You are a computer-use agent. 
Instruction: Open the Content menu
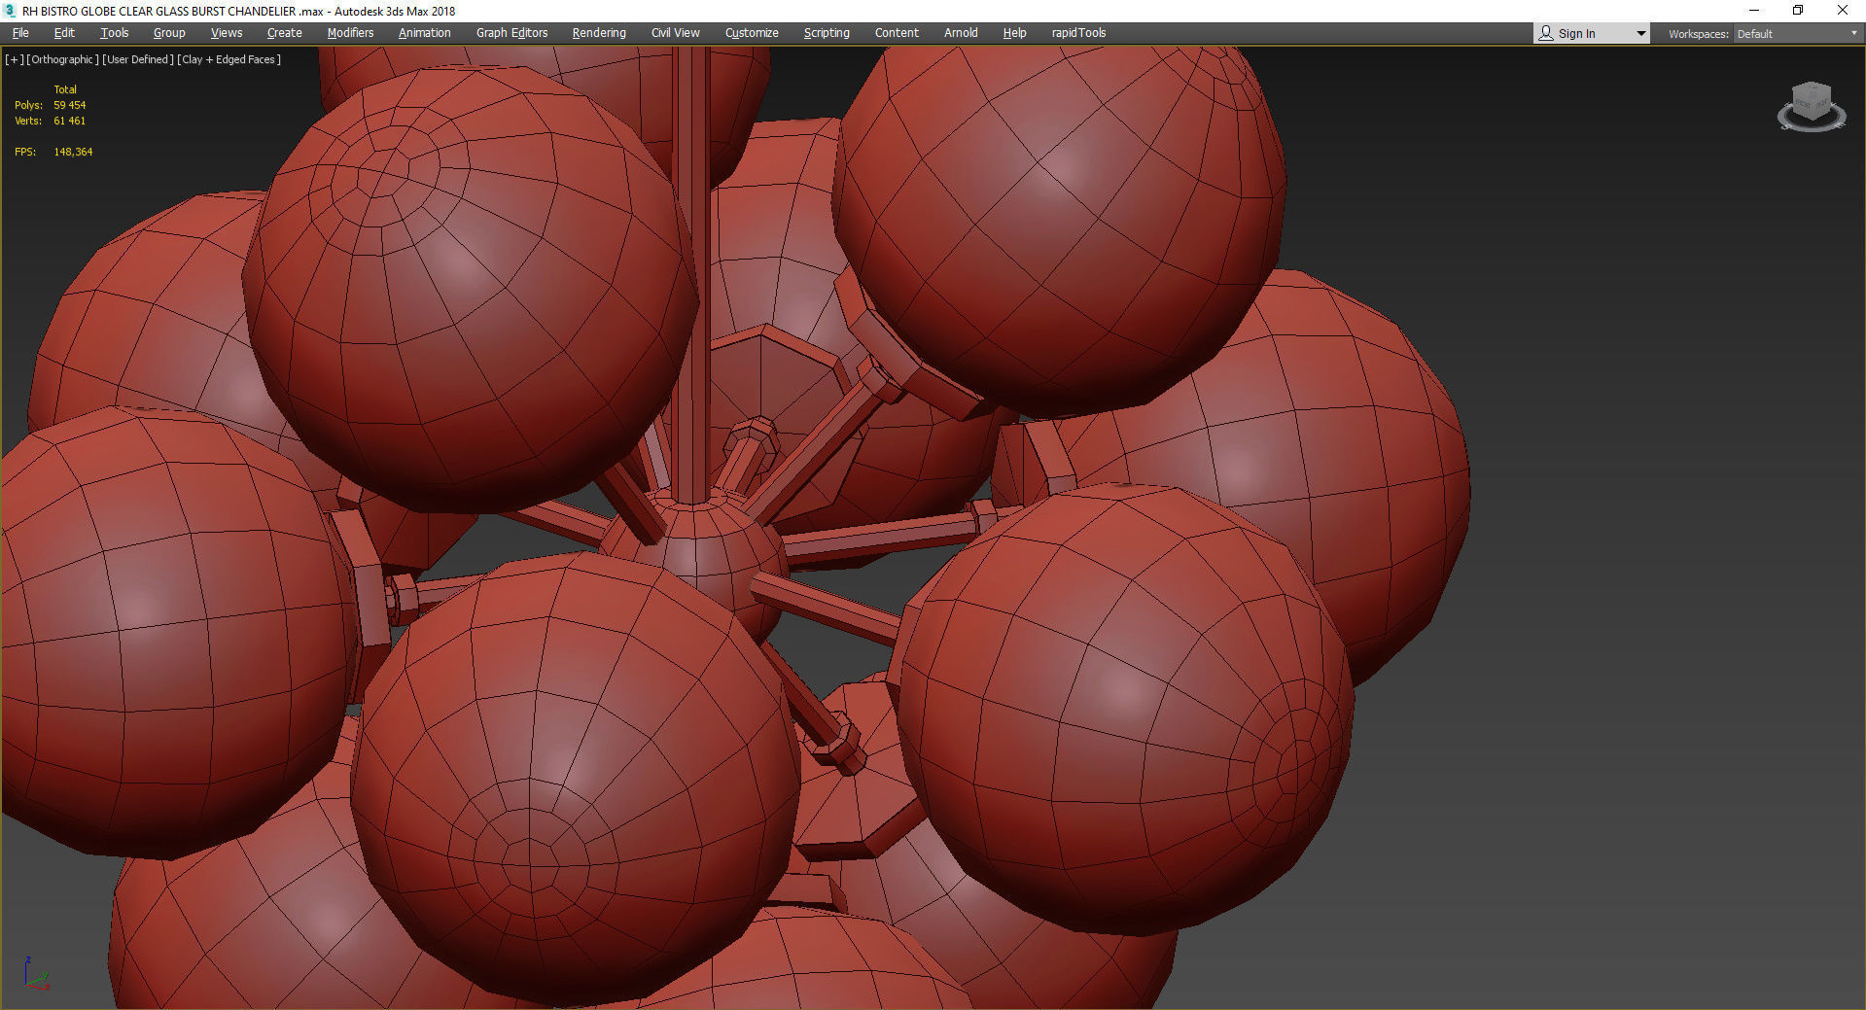click(897, 33)
